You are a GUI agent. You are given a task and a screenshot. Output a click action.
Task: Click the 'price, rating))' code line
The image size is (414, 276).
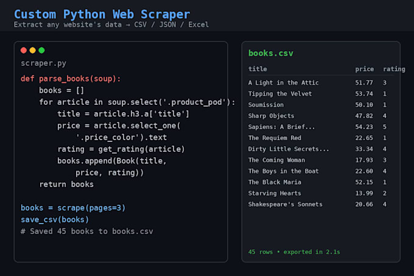pos(110,172)
